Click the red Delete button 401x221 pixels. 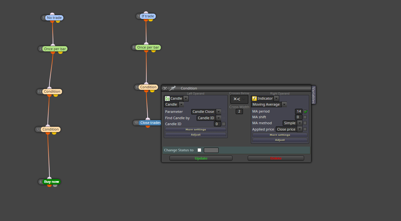coord(276,158)
